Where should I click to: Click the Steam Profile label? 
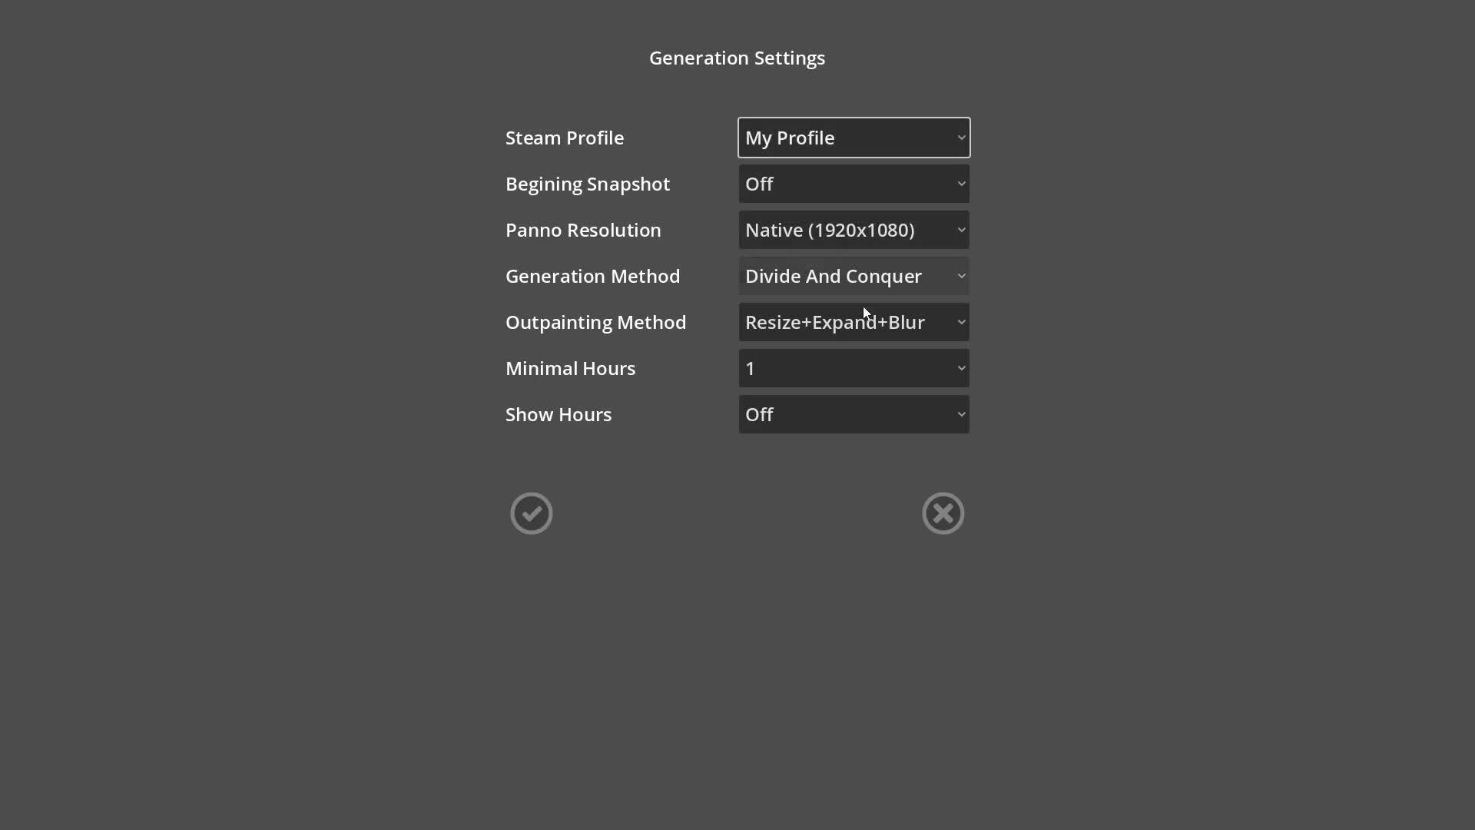(565, 138)
